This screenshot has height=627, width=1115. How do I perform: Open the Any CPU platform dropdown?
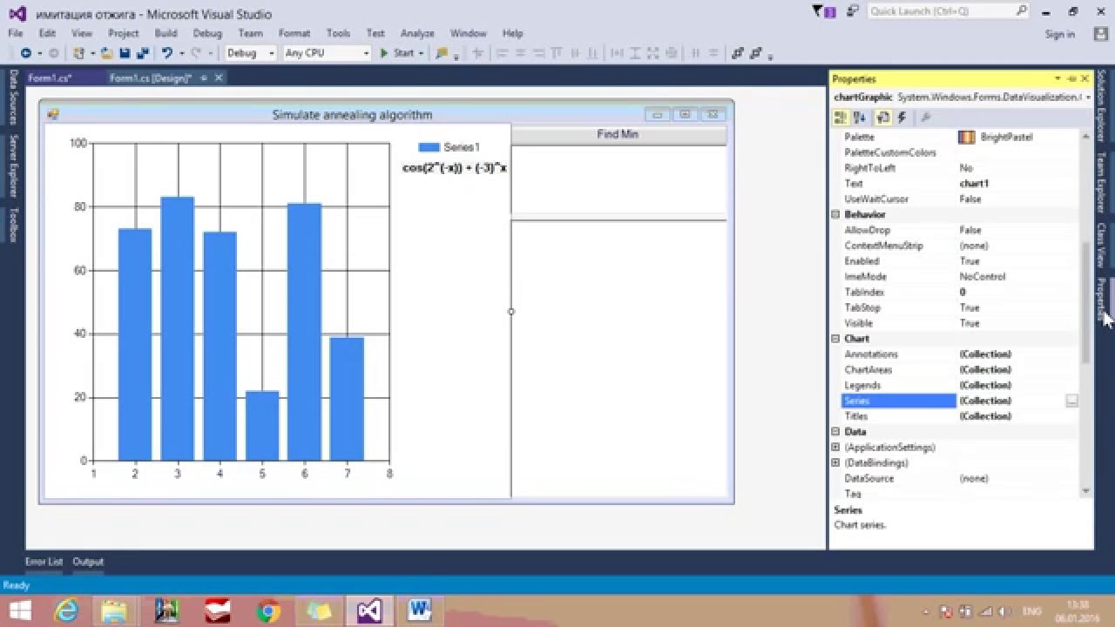366,53
